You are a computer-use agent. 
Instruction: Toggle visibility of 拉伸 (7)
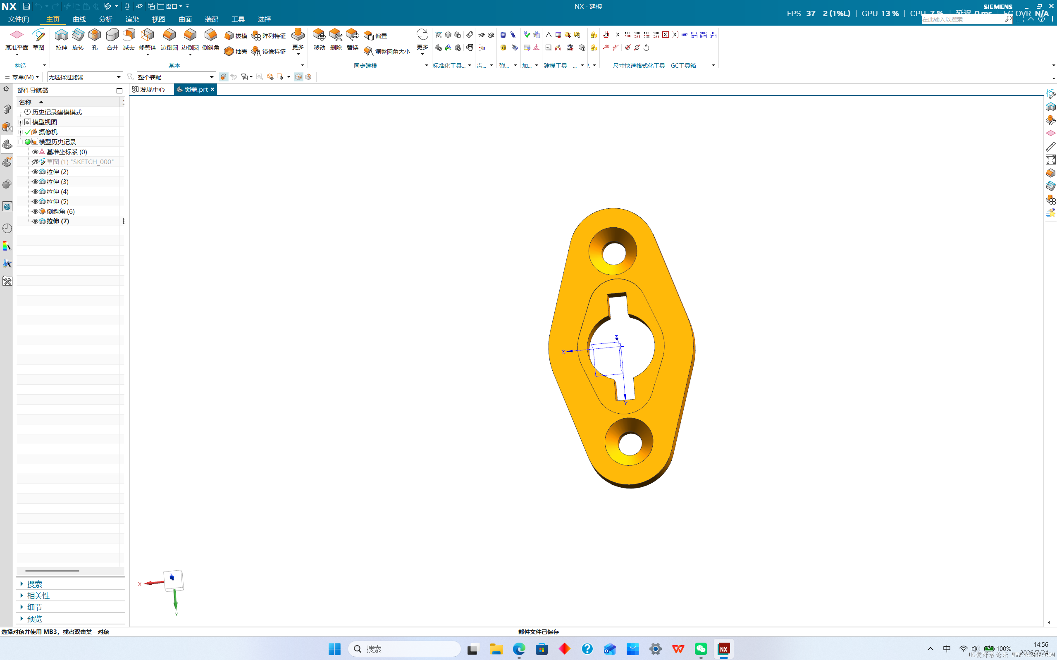[36, 222]
